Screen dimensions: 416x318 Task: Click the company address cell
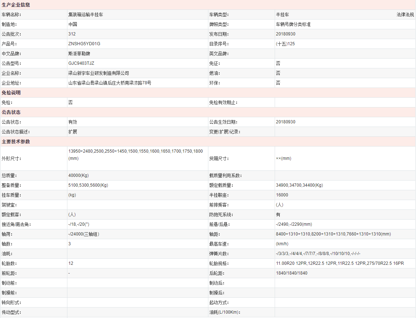110,83
